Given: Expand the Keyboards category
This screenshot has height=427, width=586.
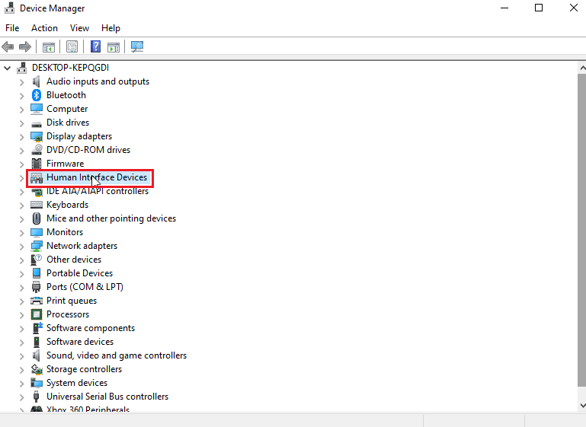Looking at the screenshot, I should pos(21,205).
